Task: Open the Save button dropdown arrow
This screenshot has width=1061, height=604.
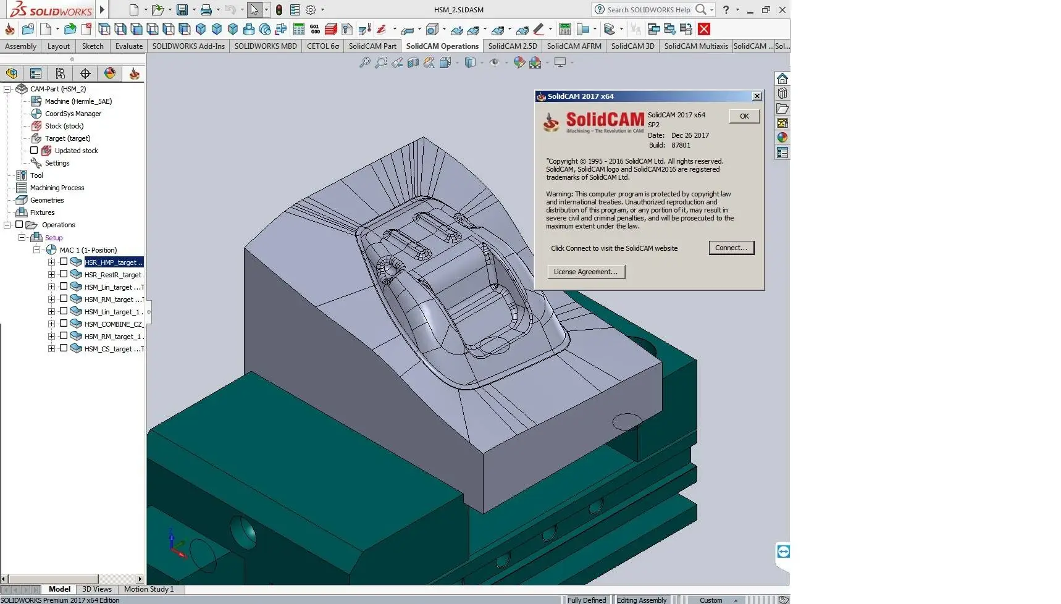Action: click(x=194, y=10)
